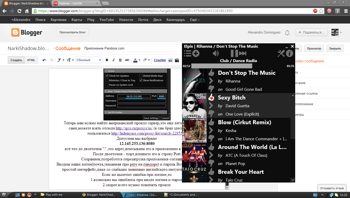Click the David Guetta One Love album cover
350x198 pixels.
click(194, 105)
